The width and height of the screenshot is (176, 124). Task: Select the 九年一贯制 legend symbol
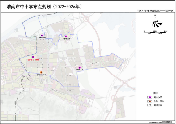point(150,101)
